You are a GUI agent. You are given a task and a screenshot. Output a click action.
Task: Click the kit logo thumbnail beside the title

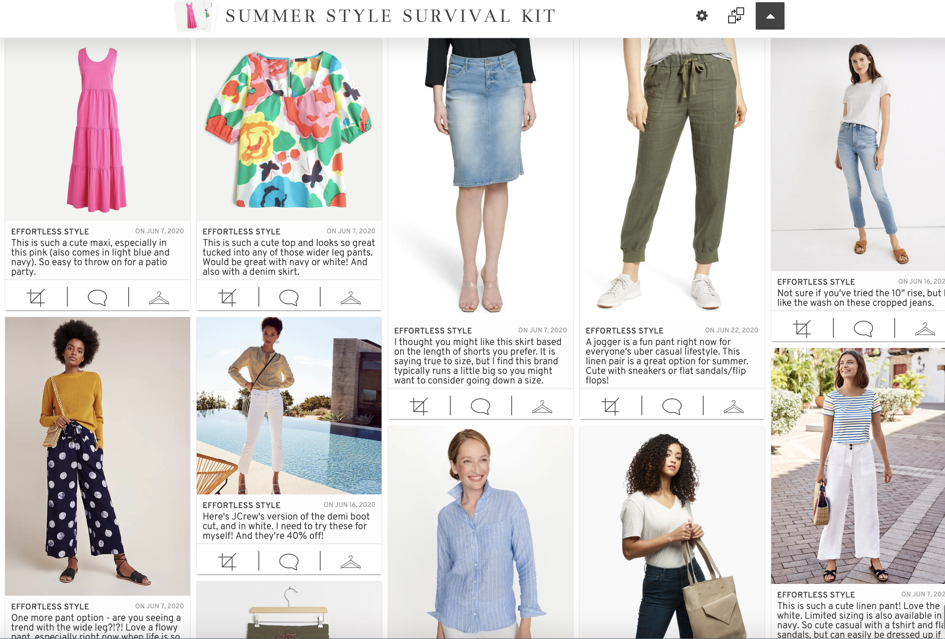coord(196,16)
